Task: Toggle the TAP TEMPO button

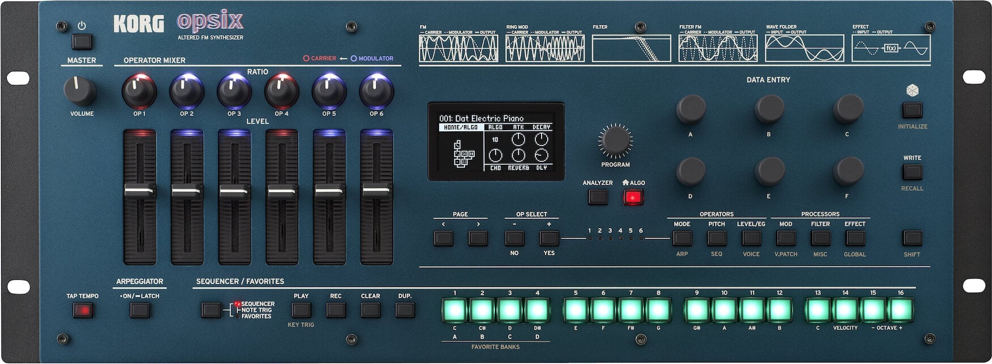Action: pyautogui.click(x=83, y=310)
